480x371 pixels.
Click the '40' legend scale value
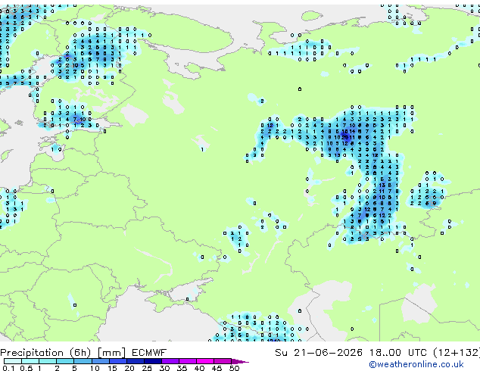199,368
